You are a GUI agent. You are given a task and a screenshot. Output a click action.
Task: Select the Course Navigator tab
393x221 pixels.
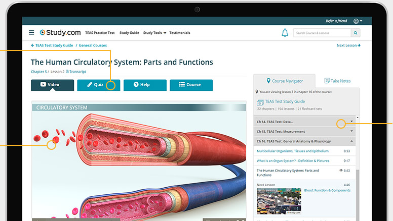[x=284, y=81]
